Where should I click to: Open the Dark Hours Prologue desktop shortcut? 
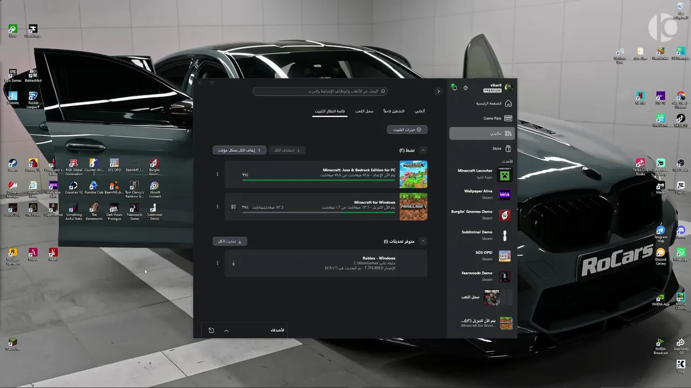(114, 212)
